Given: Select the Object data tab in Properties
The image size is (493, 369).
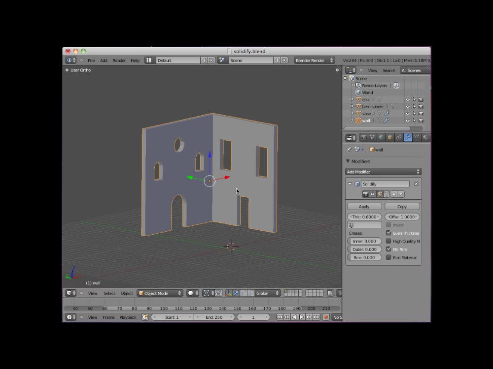Looking at the screenshot, I should (x=417, y=137).
